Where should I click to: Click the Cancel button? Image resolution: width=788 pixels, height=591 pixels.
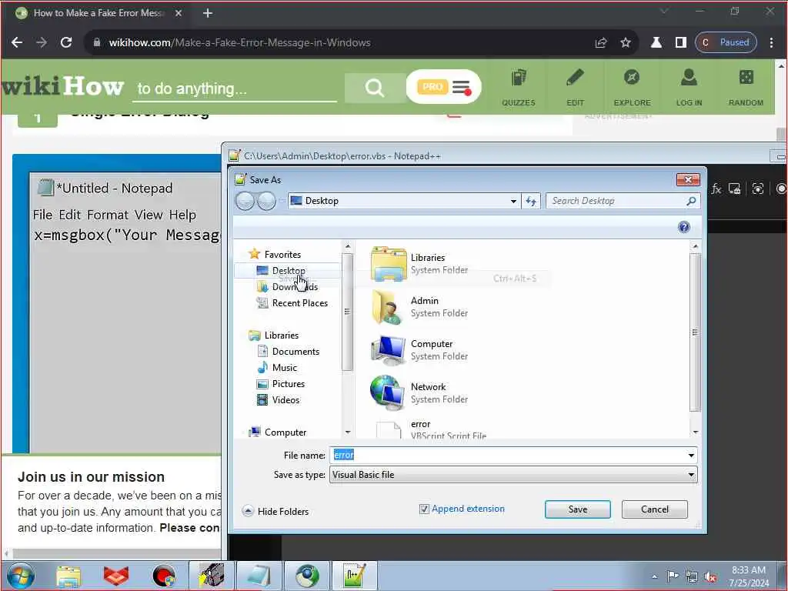(654, 509)
